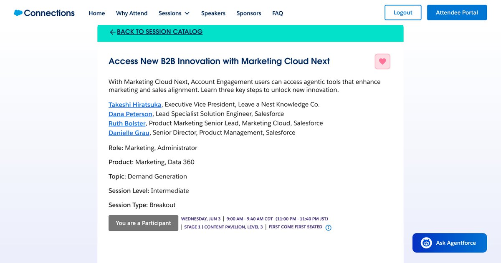Click the 9:00 AM - 9:40 AM CDT time
This screenshot has height=263, width=501.
pos(250,219)
